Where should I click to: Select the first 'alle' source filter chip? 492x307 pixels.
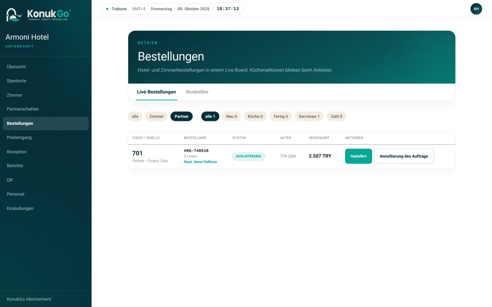(x=135, y=116)
